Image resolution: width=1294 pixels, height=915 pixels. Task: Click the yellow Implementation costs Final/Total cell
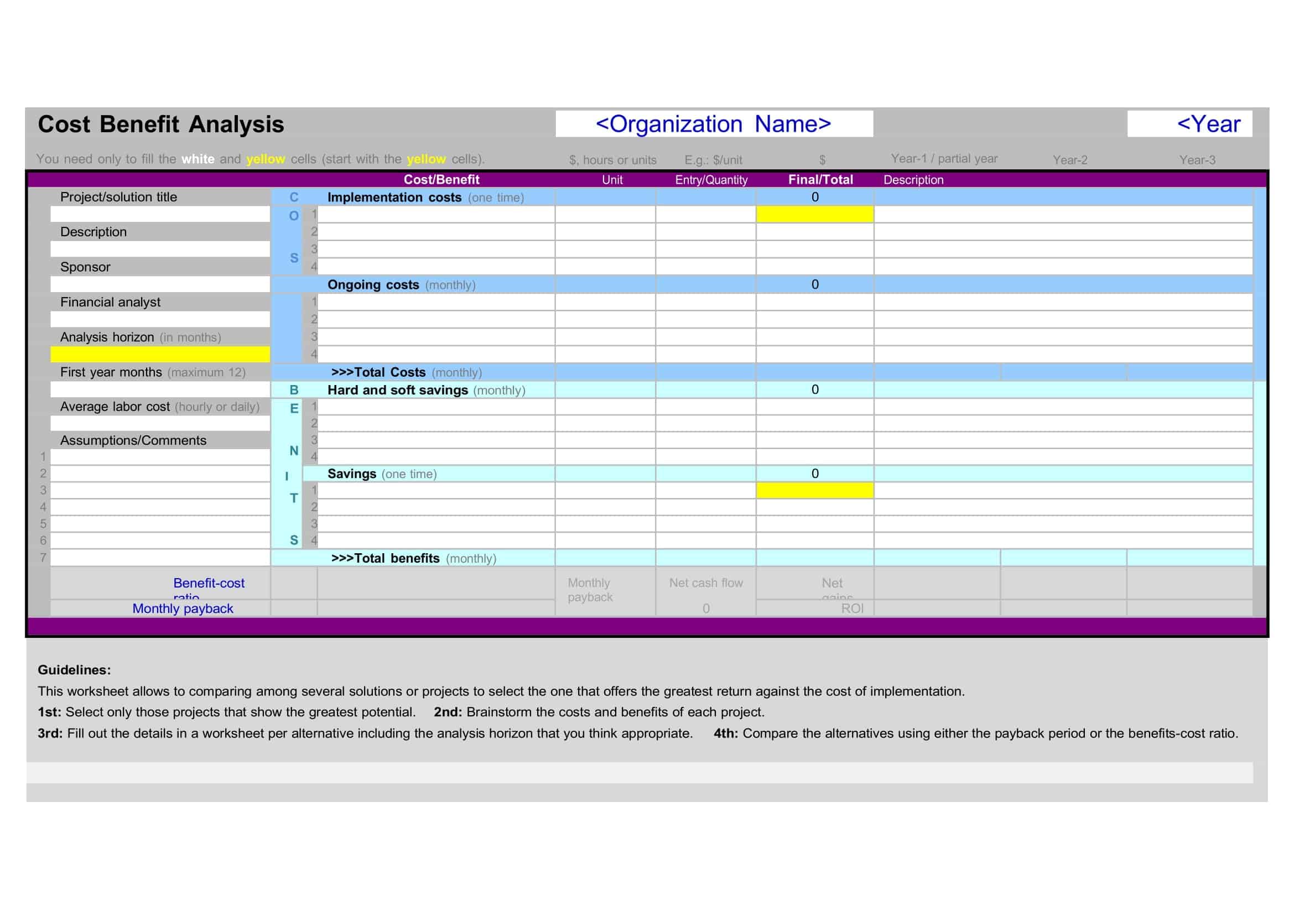pos(814,214)
